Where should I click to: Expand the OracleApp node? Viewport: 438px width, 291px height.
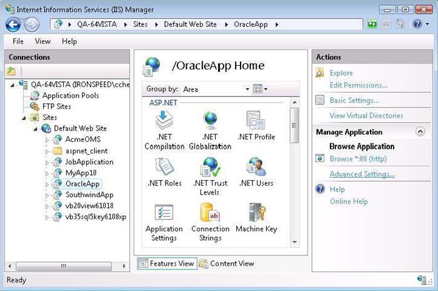(x=47, y=184)
